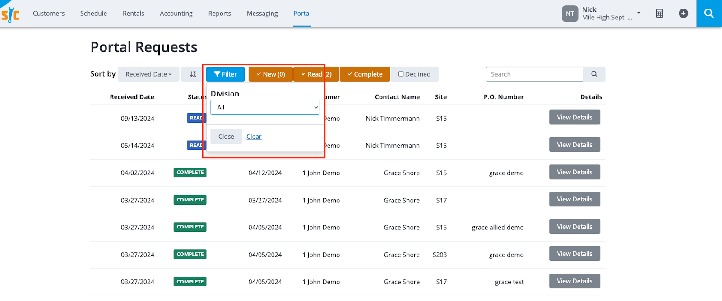722x301 pixels.
Task: Close the filter popup
Action: [226, 137]
